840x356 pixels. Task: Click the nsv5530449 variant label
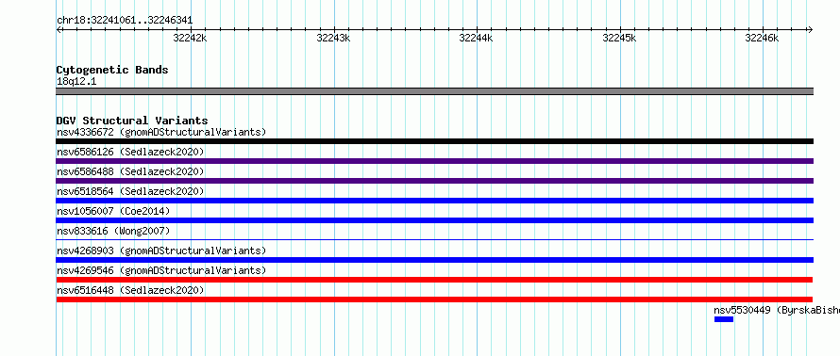(777, 310)
